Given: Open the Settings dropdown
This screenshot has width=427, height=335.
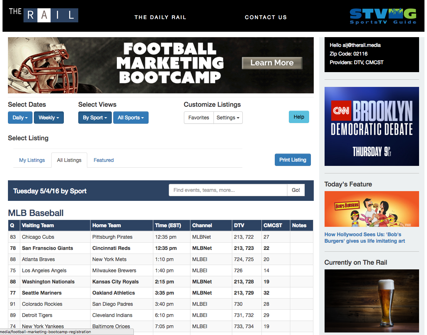Looking at the screenshot, I should (228, 118).
